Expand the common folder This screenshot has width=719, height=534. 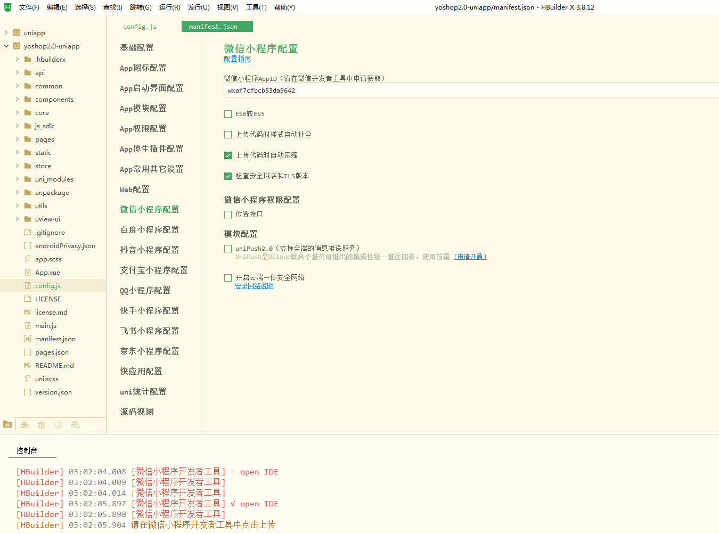17,86
